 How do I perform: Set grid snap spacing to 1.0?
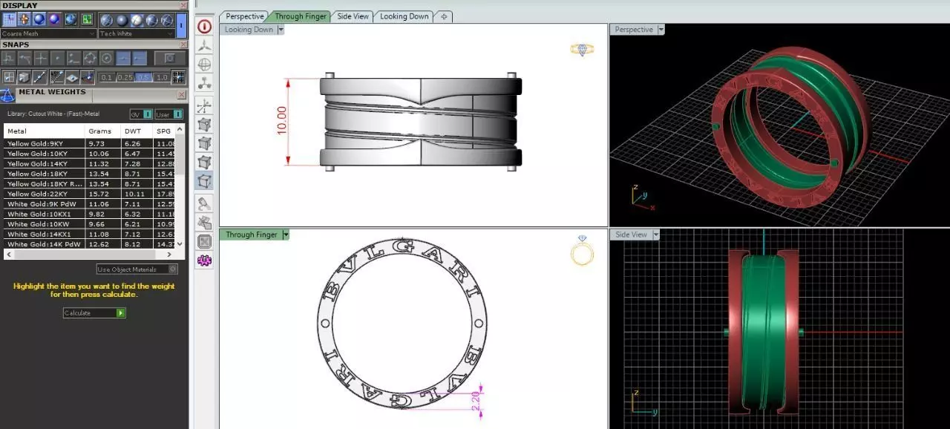pos(161,77)
